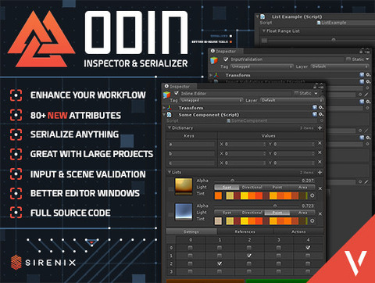The image size is (375, 283).
Task: Click the GameObject cube icon beside InputValidation
Action: (x=214, y=60)
